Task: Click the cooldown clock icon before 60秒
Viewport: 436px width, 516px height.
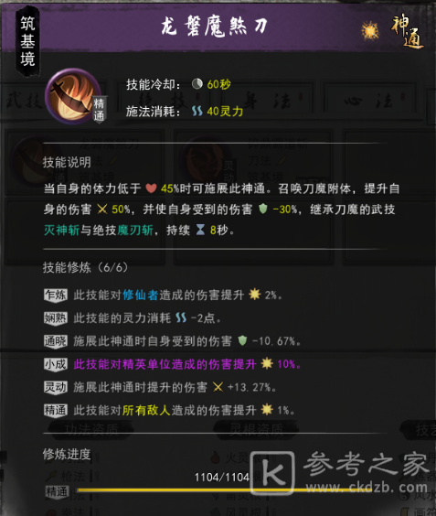Action: point(197,84)
